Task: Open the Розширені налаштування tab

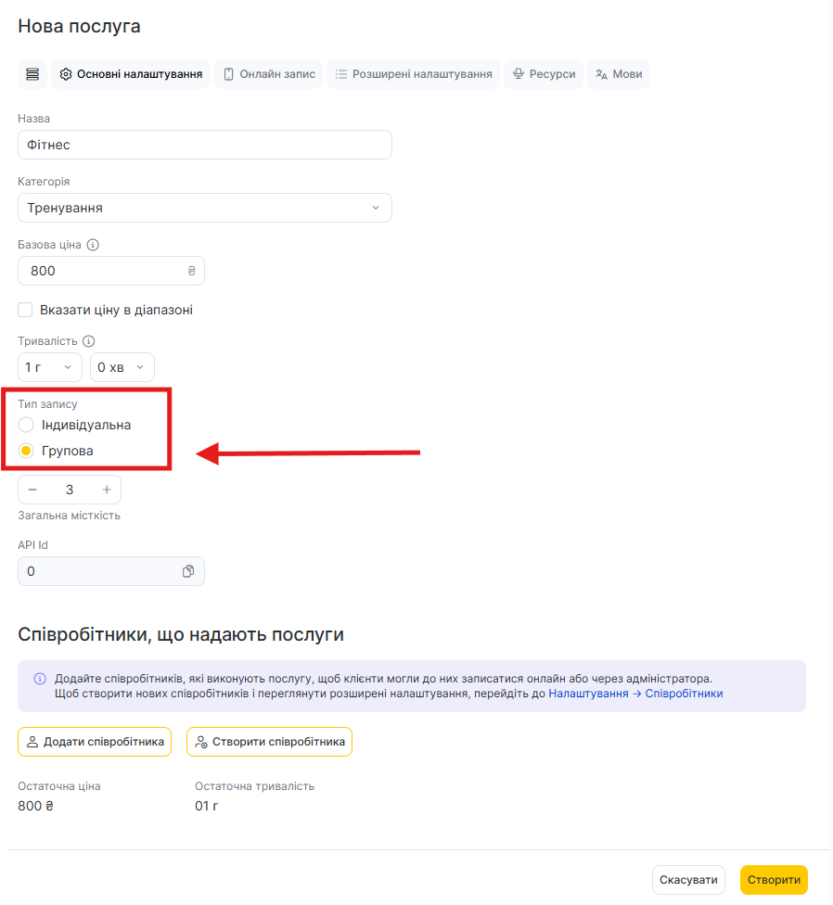Action: pyautogui.click(x=413, y=74)
